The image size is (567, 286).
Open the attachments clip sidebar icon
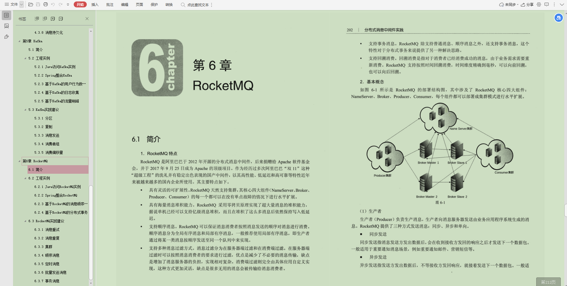point(6,37)
